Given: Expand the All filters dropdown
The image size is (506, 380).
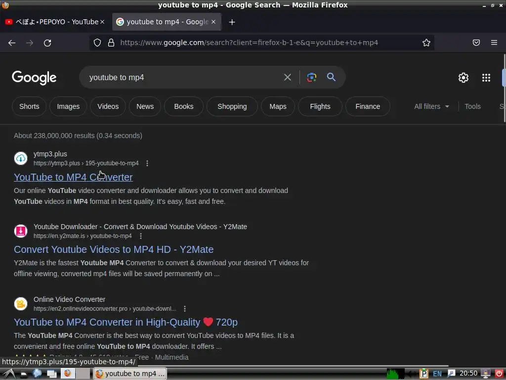Looking at the screenshot, I should click(431, 106).
